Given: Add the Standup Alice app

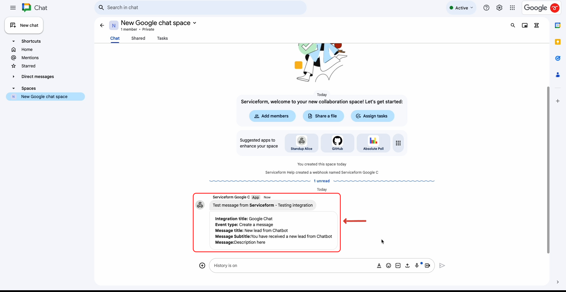Looking at the screenshot, I should (x=302, y=143).
